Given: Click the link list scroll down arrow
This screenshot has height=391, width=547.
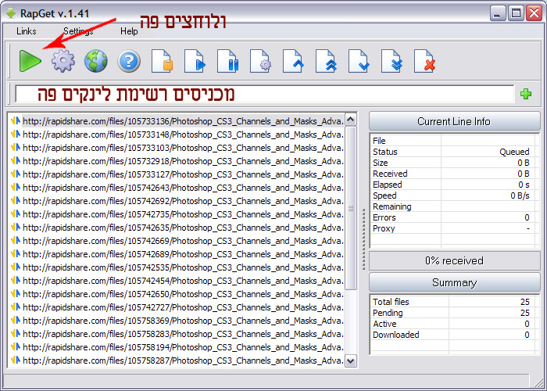Looking at the screenshot, I should pyautogui.click(x=351, y=361).
